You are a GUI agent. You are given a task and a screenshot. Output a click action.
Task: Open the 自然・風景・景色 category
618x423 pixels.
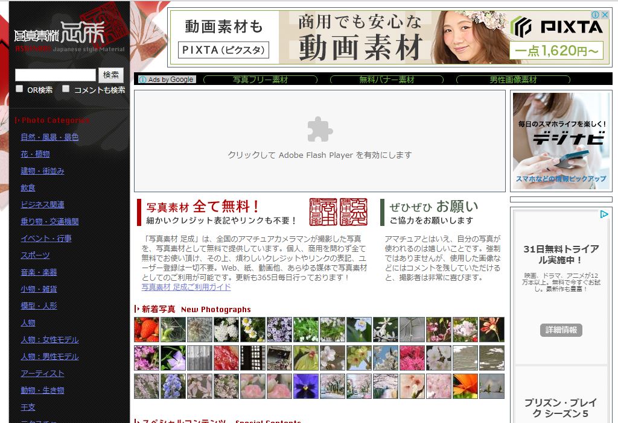pyautogui.click(x=49, y=137)
